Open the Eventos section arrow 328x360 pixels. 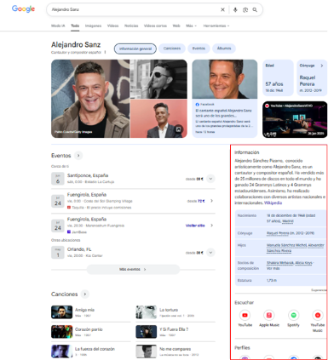(x=78, y=156)
